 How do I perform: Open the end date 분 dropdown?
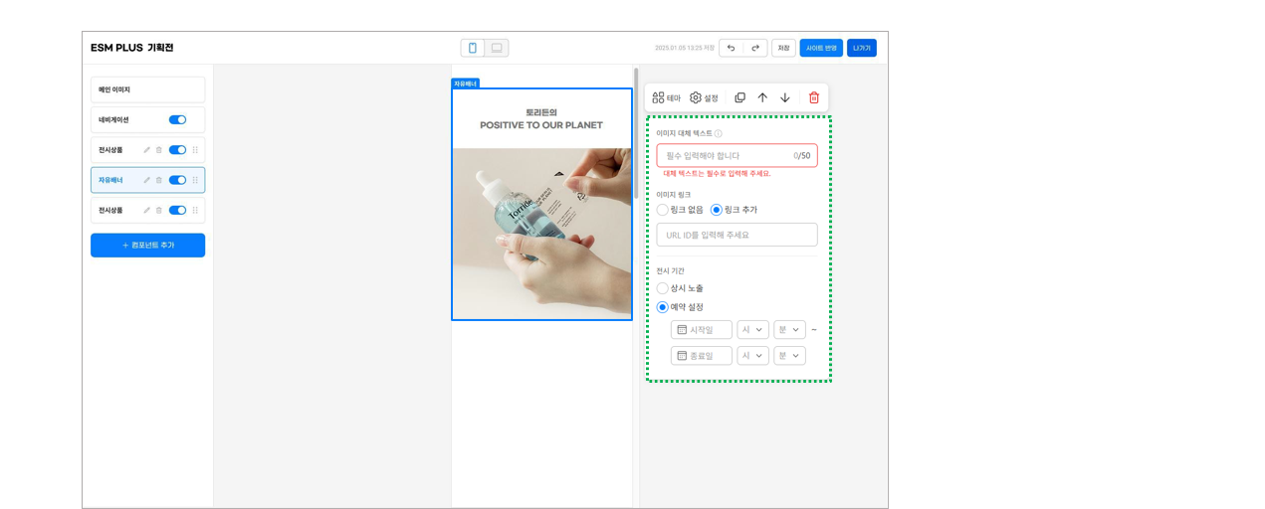[789, 356]
